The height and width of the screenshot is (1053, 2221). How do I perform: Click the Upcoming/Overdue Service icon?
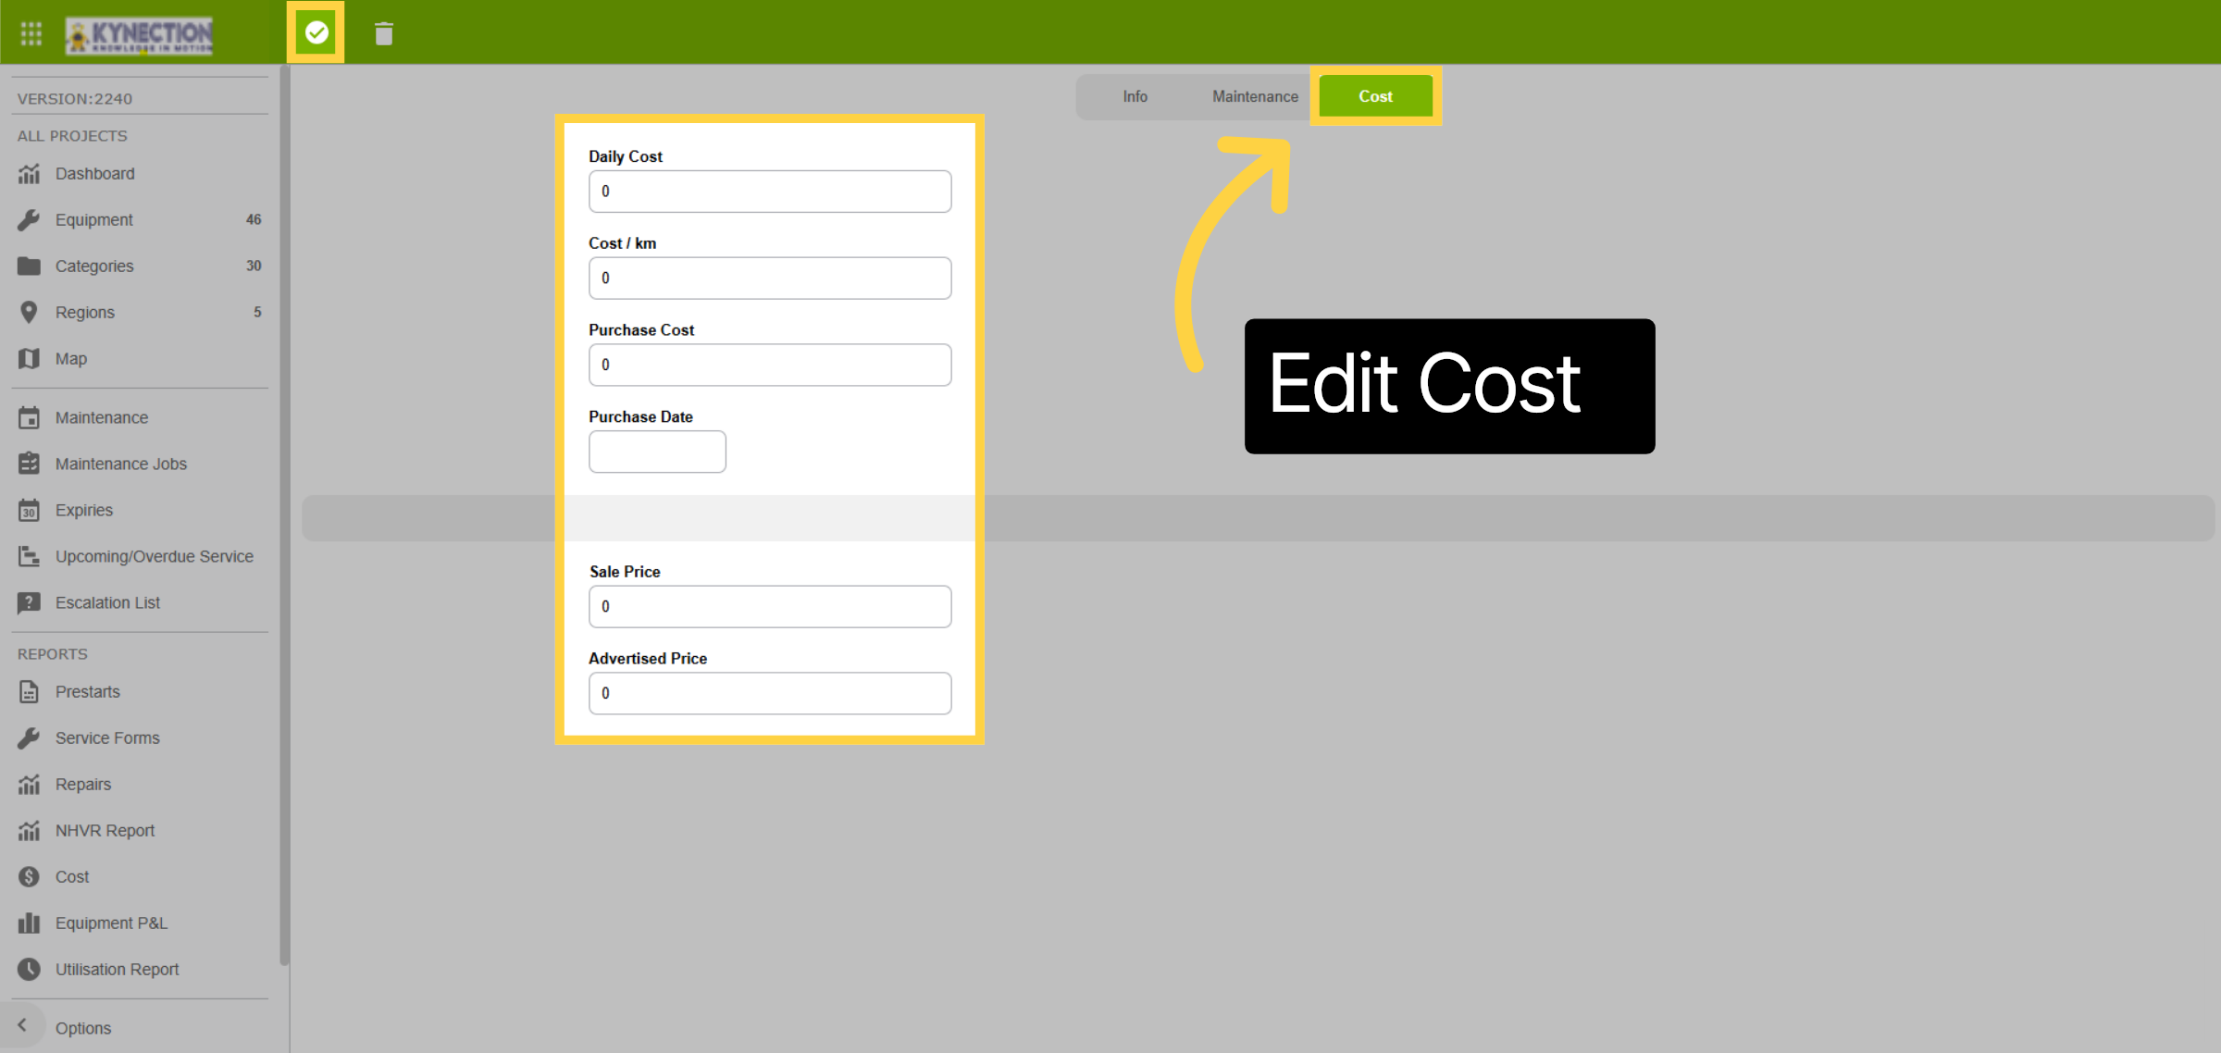coord(30,557)
